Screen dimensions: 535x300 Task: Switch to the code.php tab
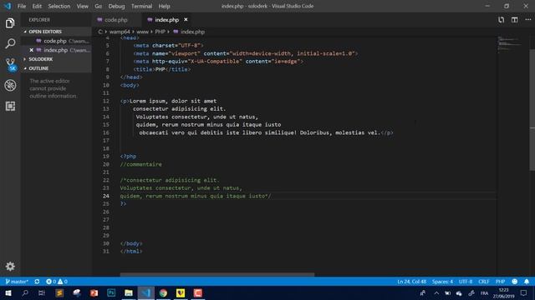pyautogui.click(x=116, y=20)
